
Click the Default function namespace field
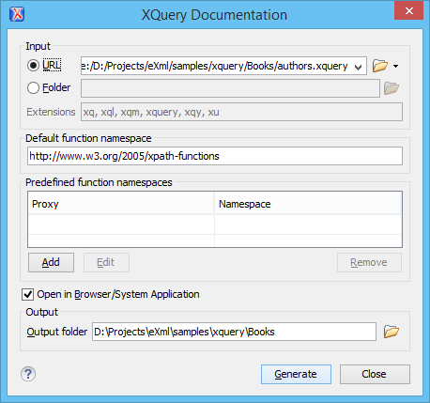215,156
